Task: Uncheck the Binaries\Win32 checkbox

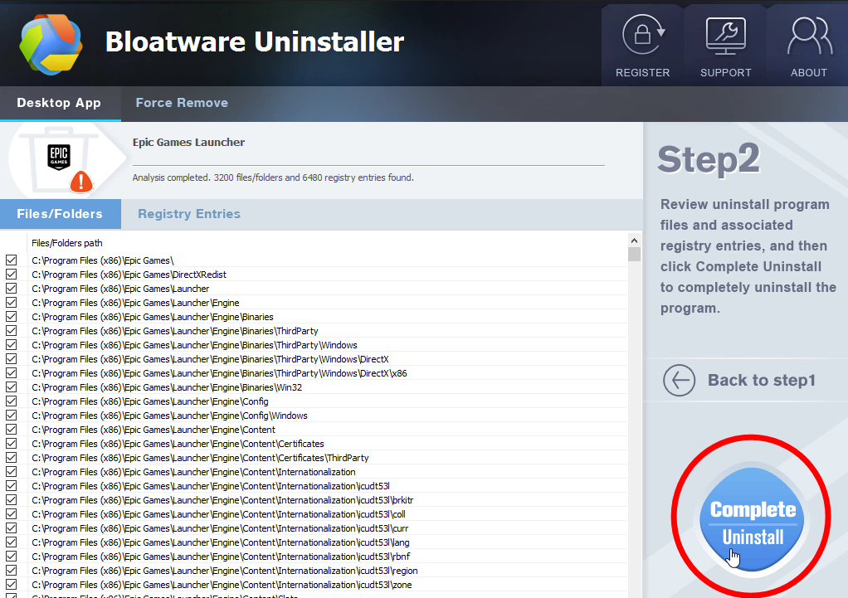Action: pyautogui.click(x=12, y=387)
